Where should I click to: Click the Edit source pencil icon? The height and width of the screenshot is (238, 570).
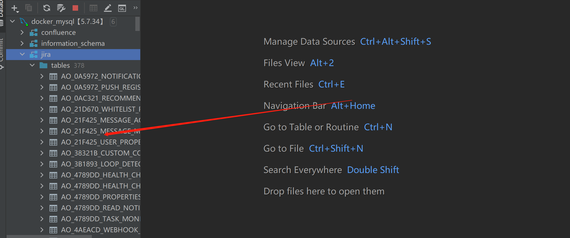108,8
